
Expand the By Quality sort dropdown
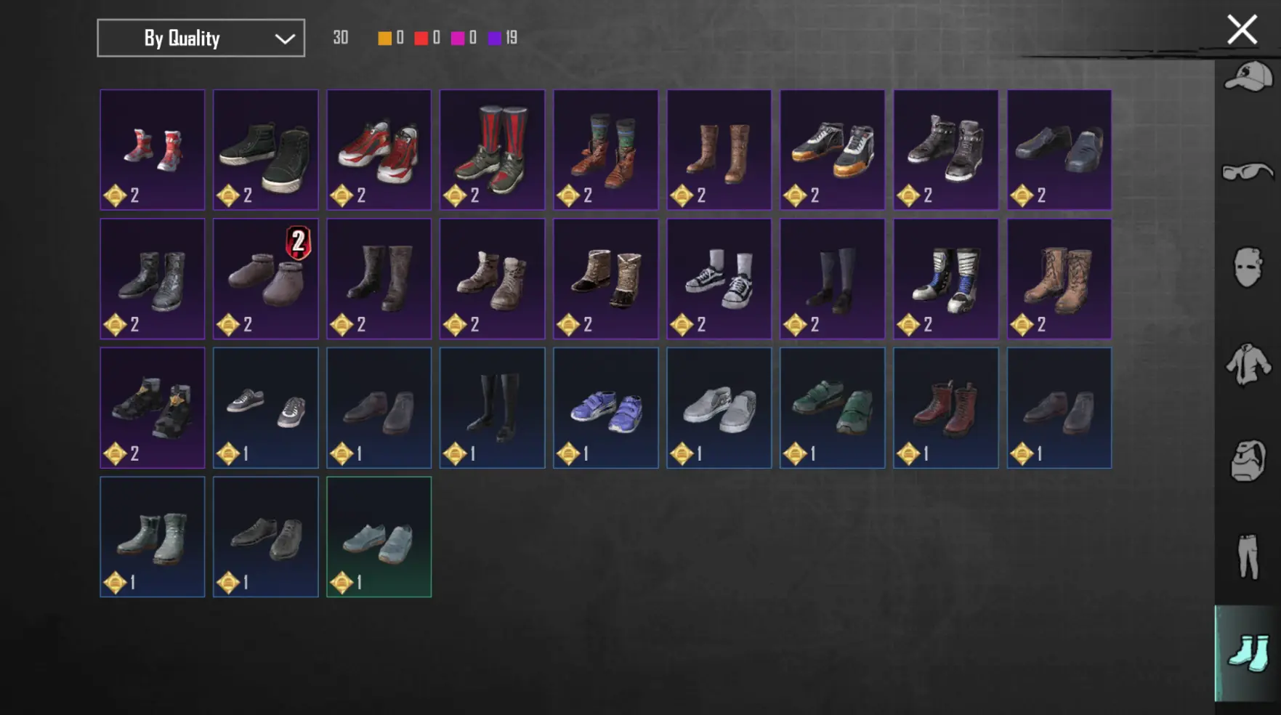pos(201,38)
